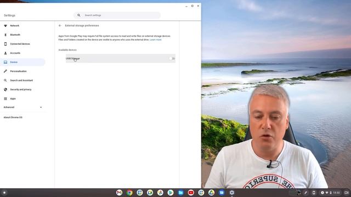This screenshot has height=197, width=351.
Task: Maximize the Settings window
Action: [x=193, y=6]
